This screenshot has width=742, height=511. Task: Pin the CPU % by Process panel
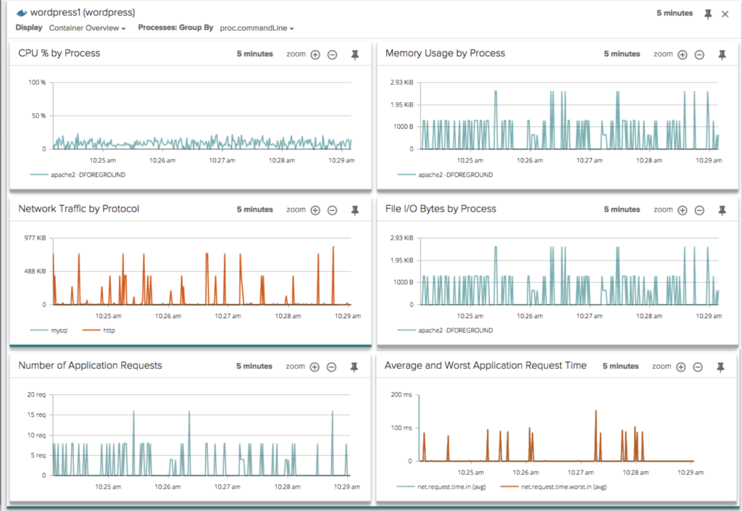coord(355,55)
